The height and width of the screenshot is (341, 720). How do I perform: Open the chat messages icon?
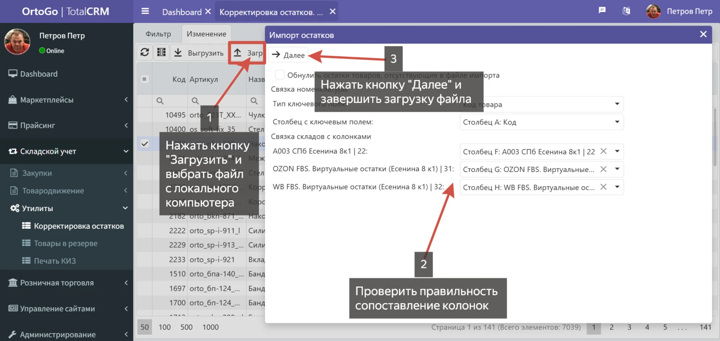(x=602, y=11)
